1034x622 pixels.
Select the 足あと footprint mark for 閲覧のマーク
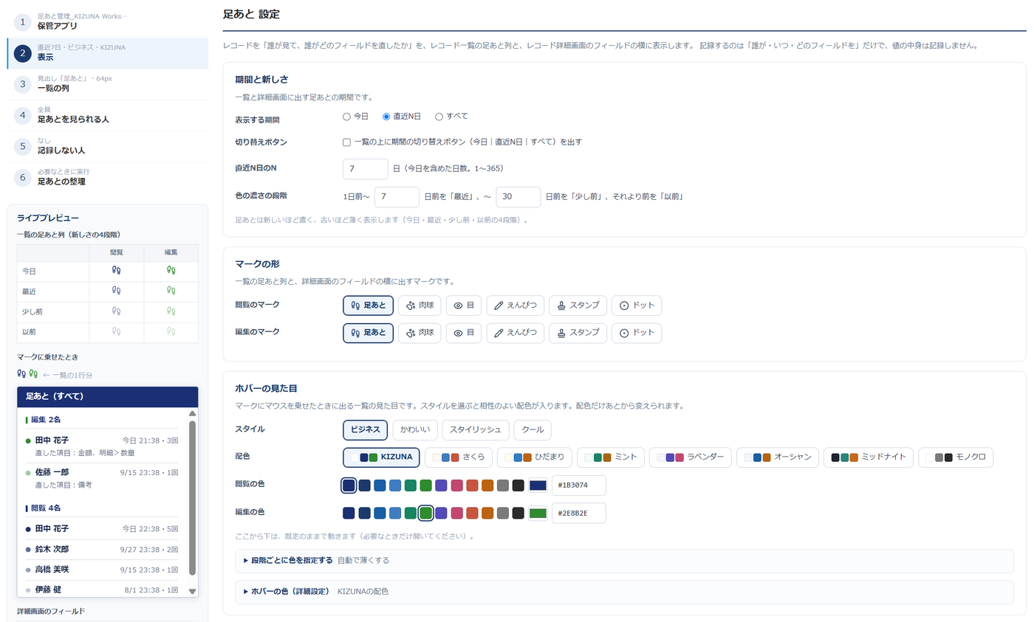click(368, 305)
